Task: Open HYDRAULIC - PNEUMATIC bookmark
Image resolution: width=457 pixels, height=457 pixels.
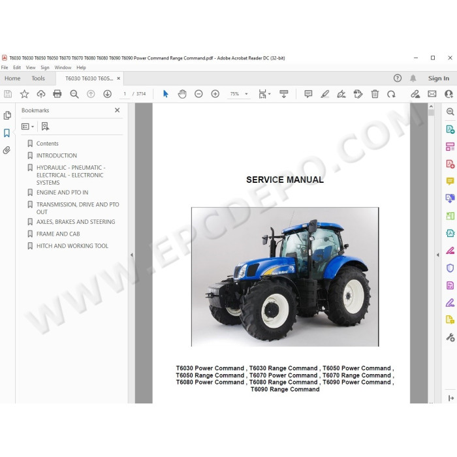Action: click(x=71, y=175)
